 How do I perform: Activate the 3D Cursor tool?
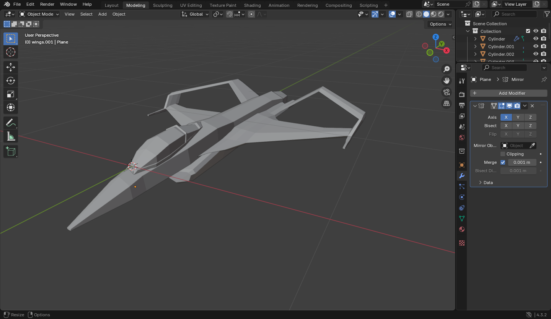tap(11, 52)
